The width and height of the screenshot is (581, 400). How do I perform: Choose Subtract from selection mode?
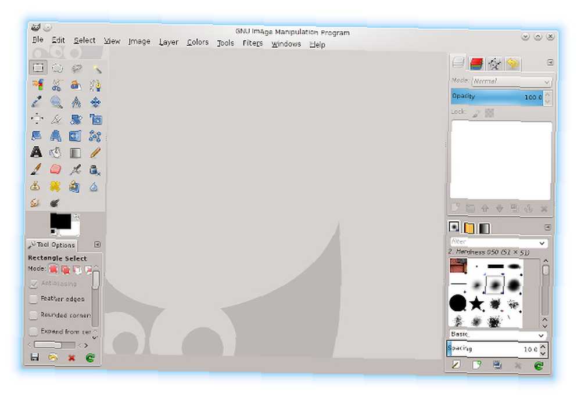77,269
